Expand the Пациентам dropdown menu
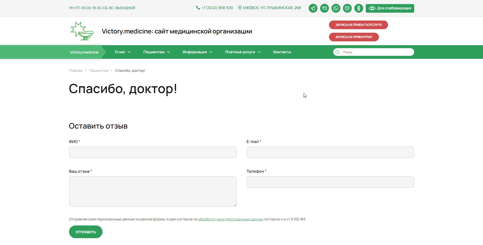 coord(156,52)
